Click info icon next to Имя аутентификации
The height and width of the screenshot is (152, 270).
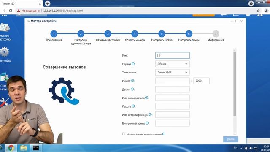150,114
